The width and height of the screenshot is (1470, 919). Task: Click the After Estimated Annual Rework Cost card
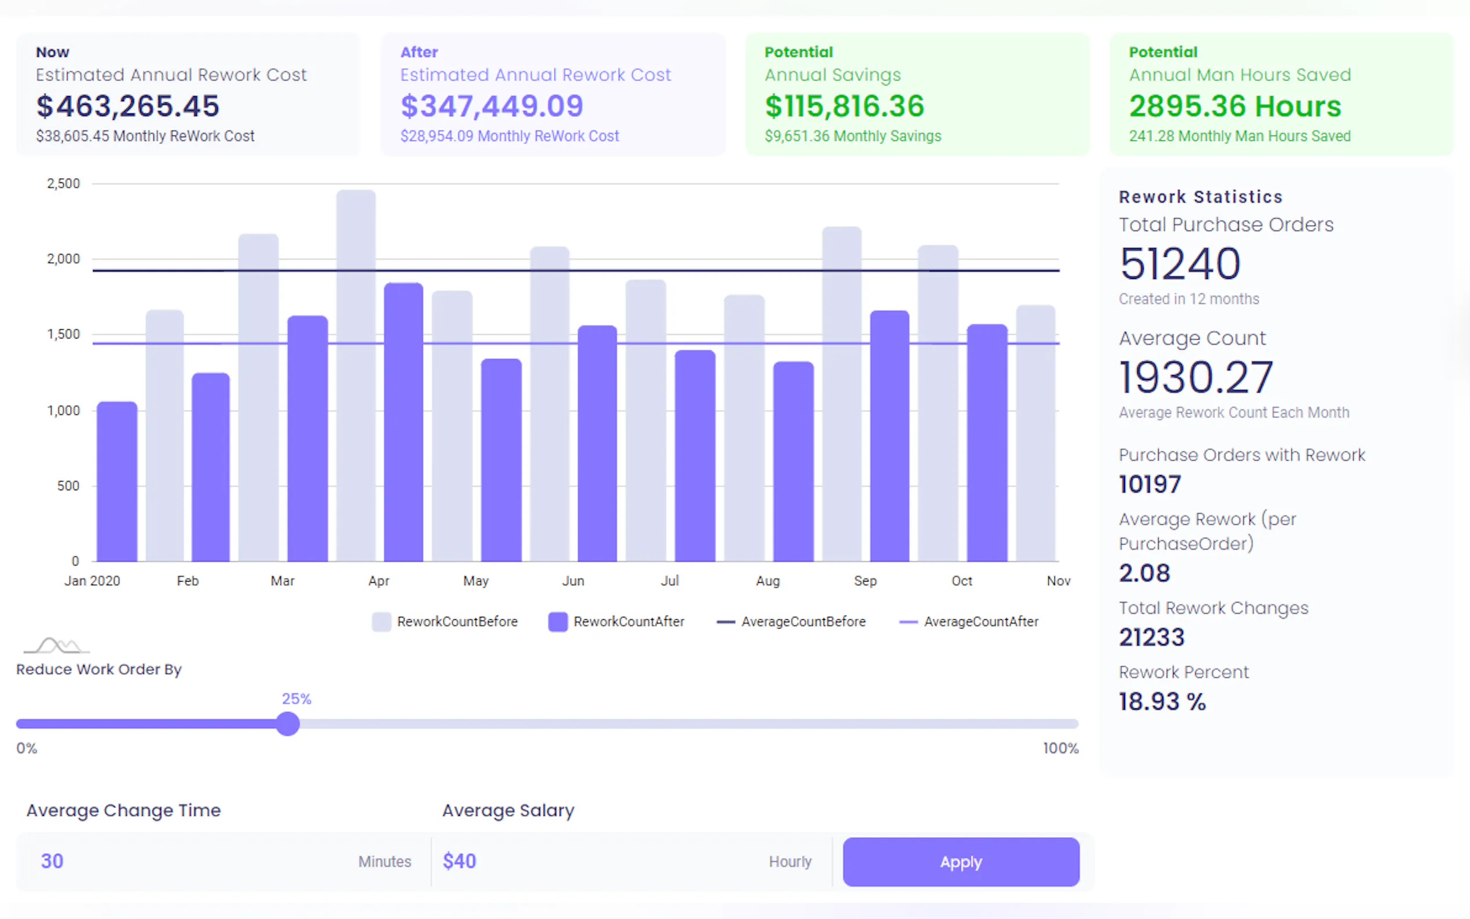click(553, 94)
